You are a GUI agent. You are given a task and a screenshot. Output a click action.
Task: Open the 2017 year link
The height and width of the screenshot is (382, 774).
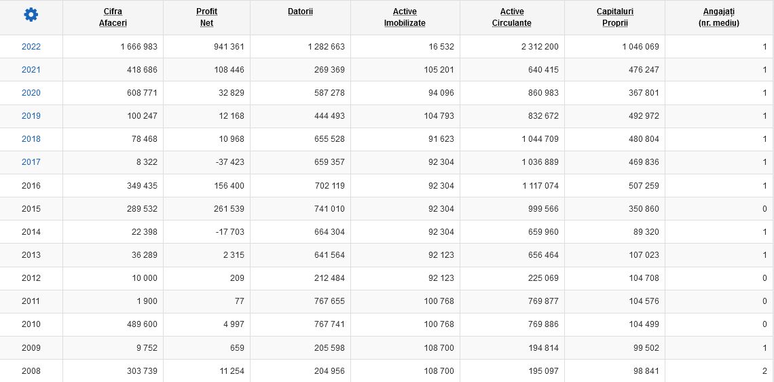[x=31, y=162]
